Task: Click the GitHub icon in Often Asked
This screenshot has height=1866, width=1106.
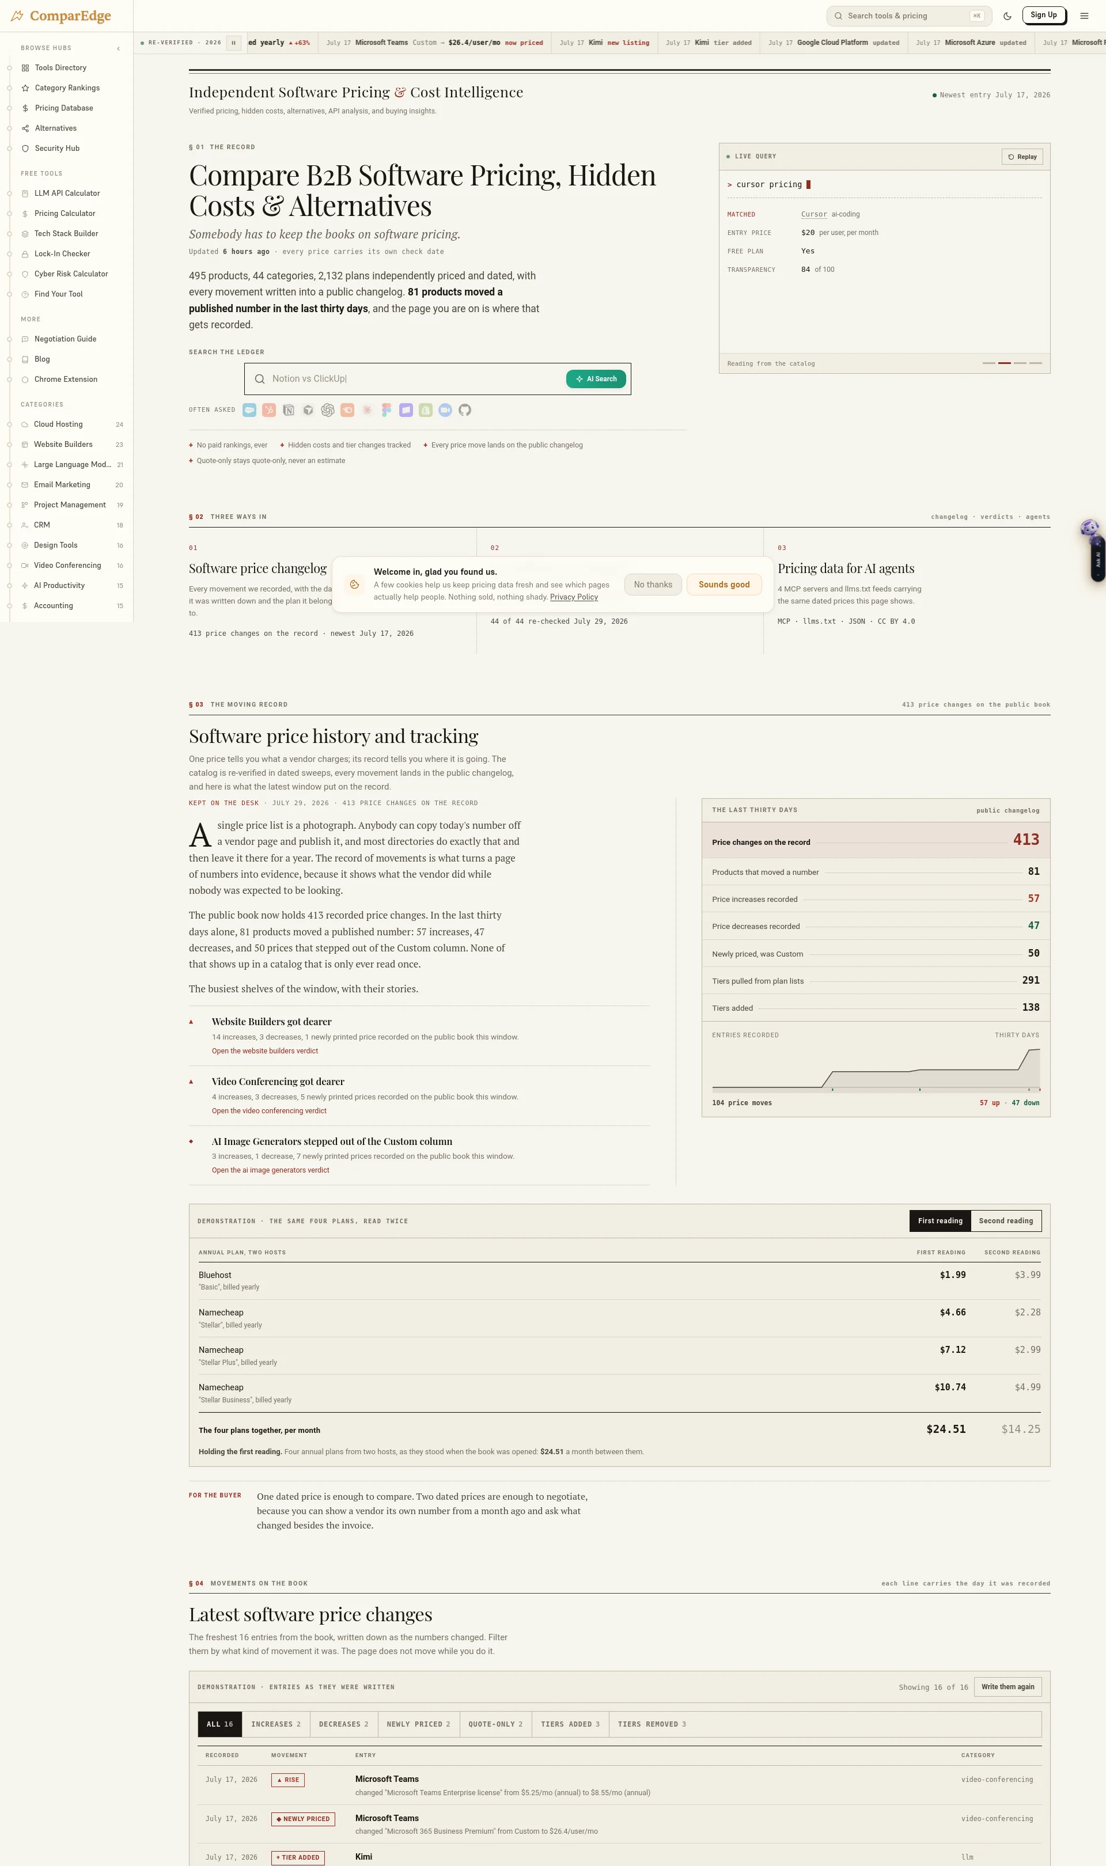Action: (x=465, y=409)
